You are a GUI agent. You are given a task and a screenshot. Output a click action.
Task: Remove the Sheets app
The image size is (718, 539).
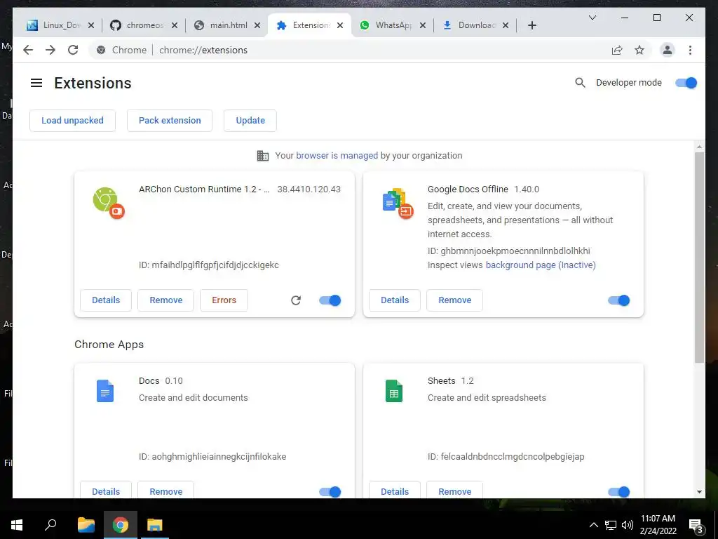point(454,491)
